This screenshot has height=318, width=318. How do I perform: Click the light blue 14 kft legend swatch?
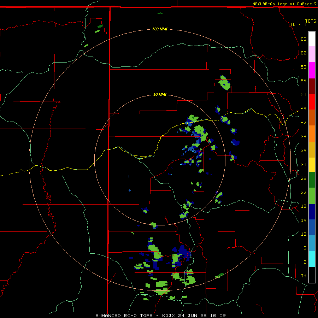pos(312,243)
